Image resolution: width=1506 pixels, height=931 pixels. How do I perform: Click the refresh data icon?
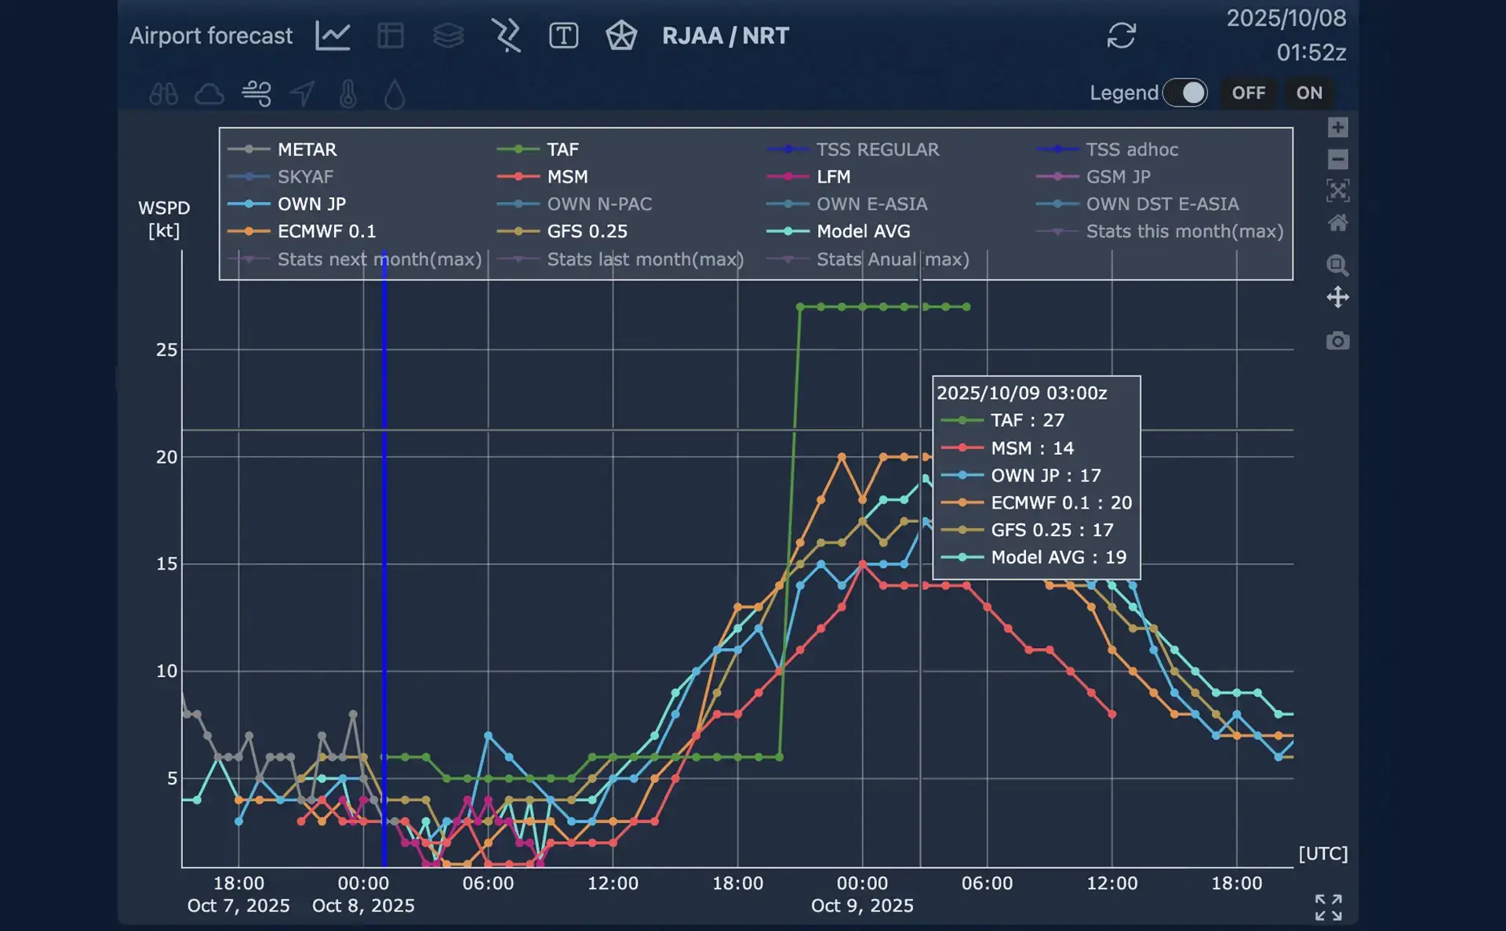[1121, 36]
